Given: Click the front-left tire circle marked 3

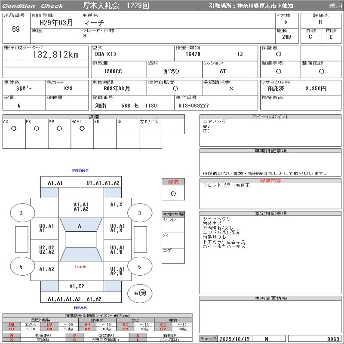Looking at the screenshot, I should coord(21,213).
